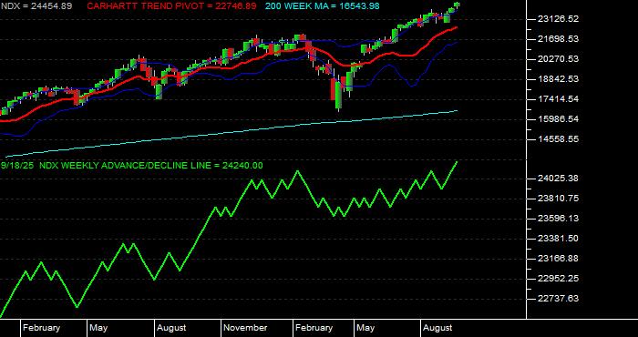Select the 18842.53 price axis label
Viewport: 638px width, 337px height.
click(558, 79)
